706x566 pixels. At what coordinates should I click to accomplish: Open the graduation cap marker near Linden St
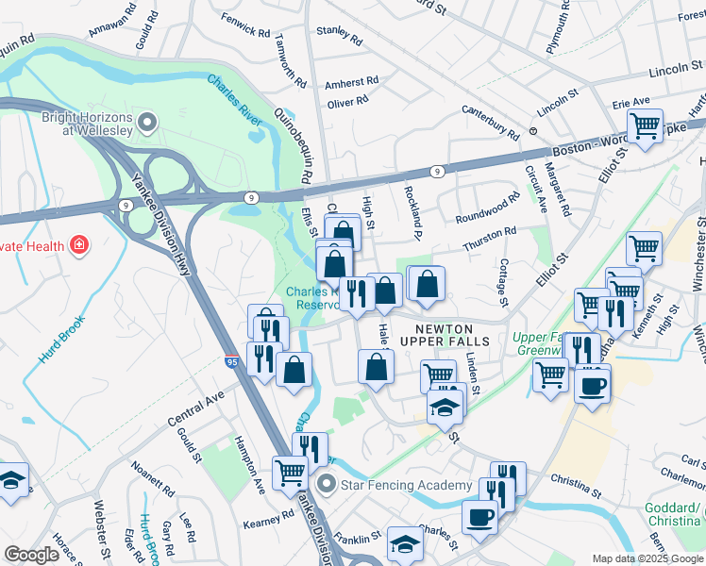(x=445, y=408)
